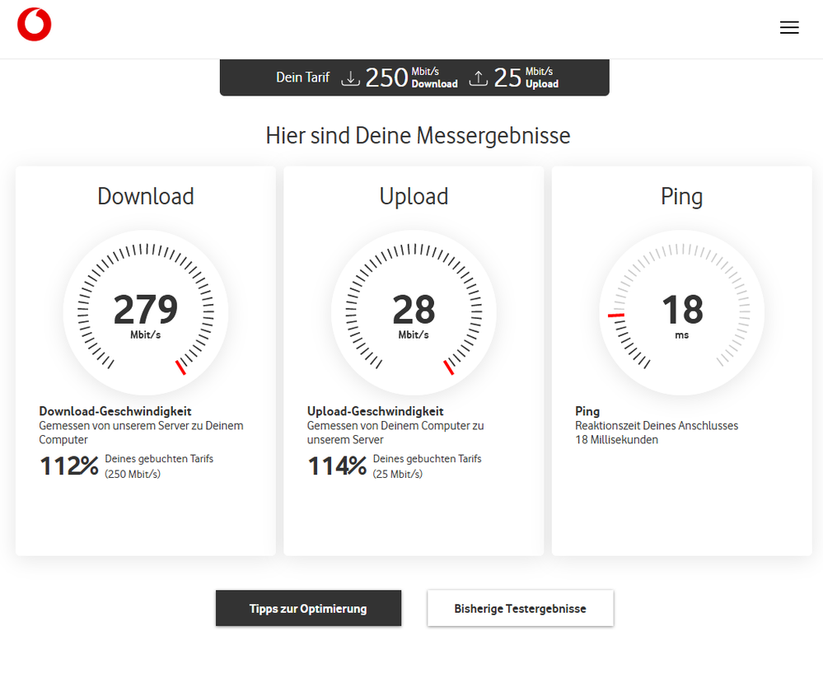823x683 pixels.
Task: Click the Dein Tarif bar
Action: click(x=414, y=77)
